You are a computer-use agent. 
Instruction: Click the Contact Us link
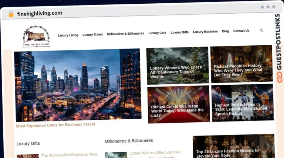point(241,31)
